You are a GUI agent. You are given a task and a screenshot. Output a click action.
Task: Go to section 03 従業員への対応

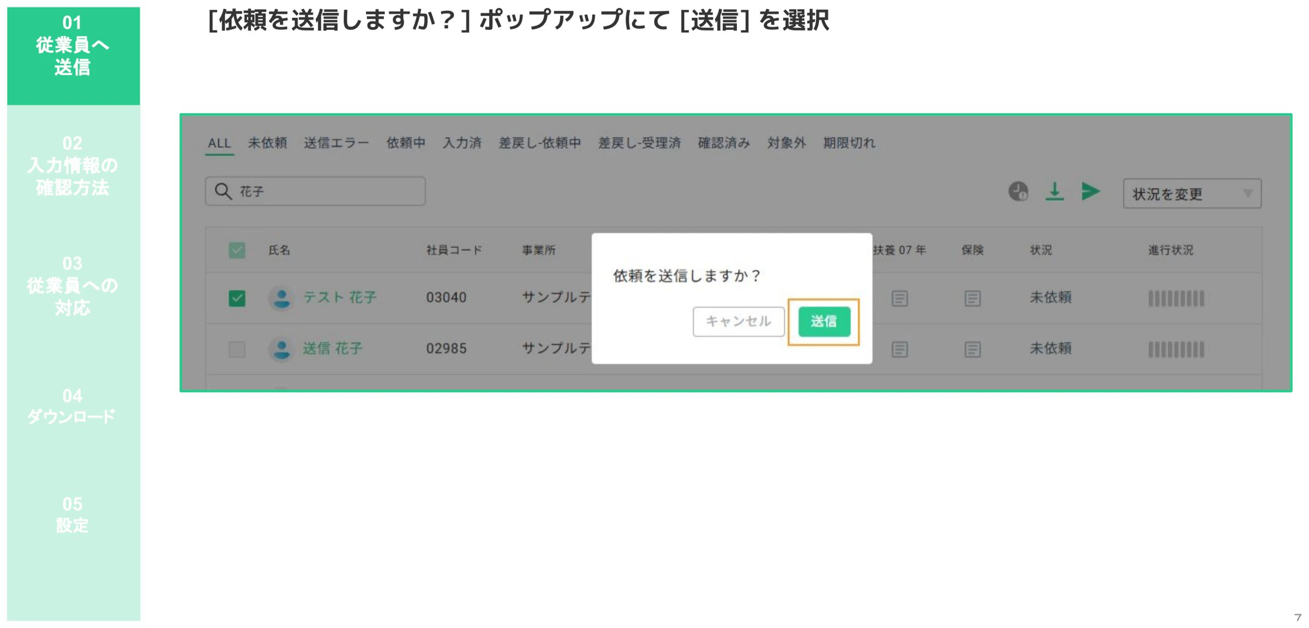click(x=73, y=286)
